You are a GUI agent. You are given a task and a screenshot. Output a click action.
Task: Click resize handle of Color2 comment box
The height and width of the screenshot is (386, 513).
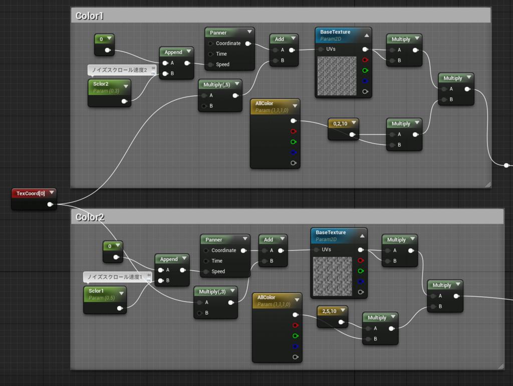[x=501, y=366]
